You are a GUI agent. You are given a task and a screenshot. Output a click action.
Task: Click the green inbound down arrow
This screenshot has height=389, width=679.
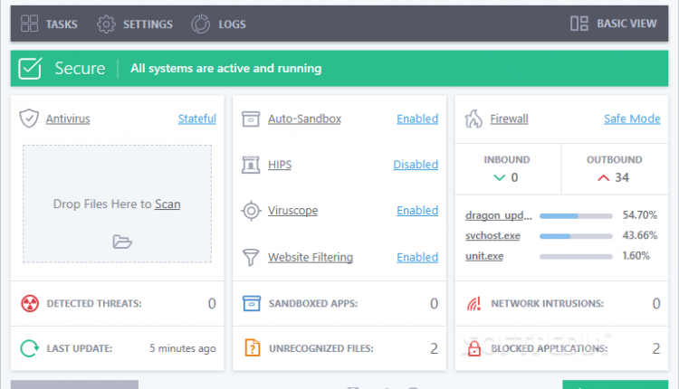coord(499,177)
